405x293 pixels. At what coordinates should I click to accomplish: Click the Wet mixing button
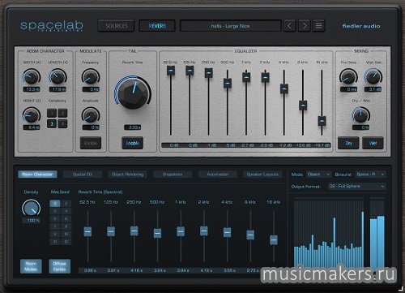coord(373,143)
